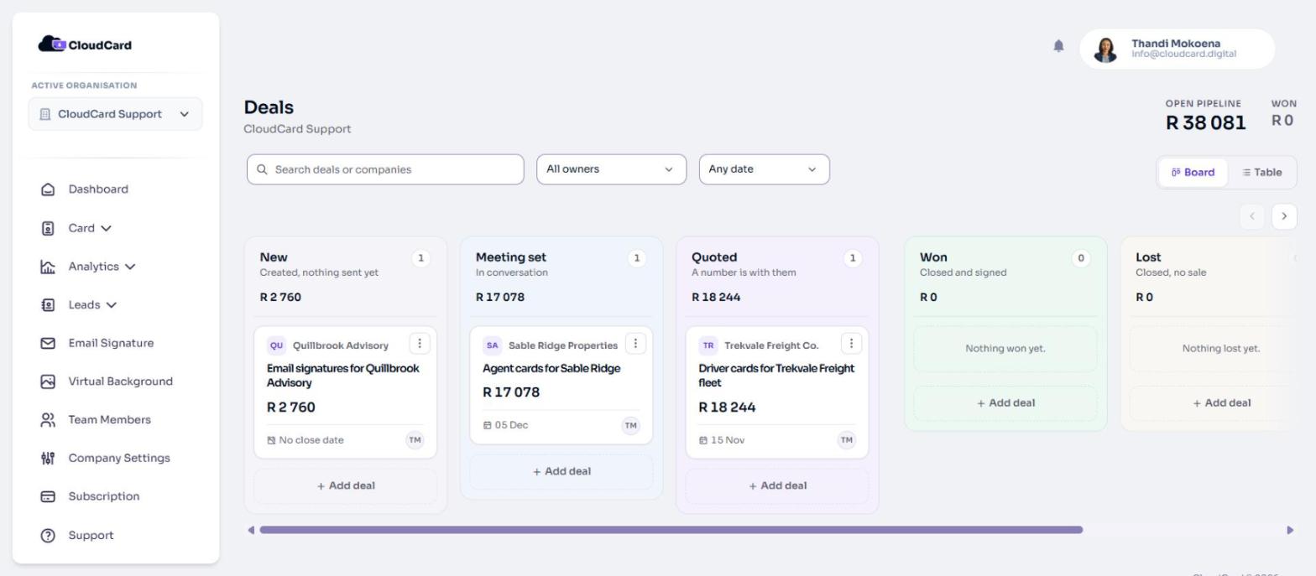Add deal in the New column
This screenshot has width=1316, height=576.
coord(346,486)
